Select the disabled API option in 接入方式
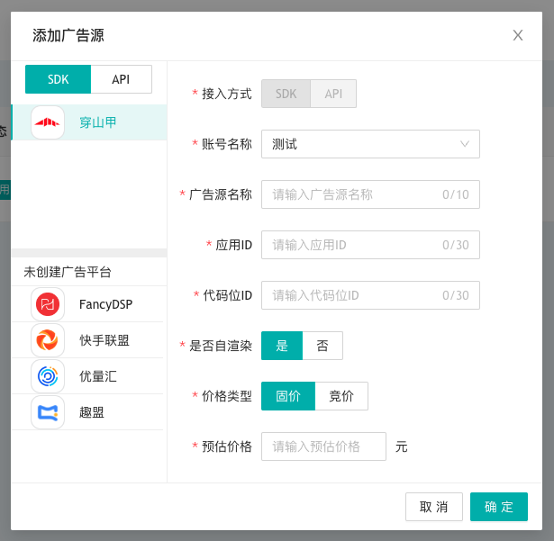This screenshot has width=554, height=541. click(333, 94)
